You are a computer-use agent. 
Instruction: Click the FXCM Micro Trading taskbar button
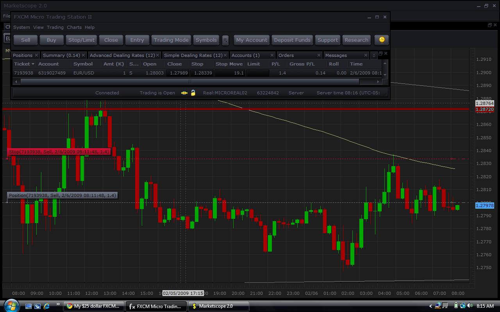[x=156, y=306]
